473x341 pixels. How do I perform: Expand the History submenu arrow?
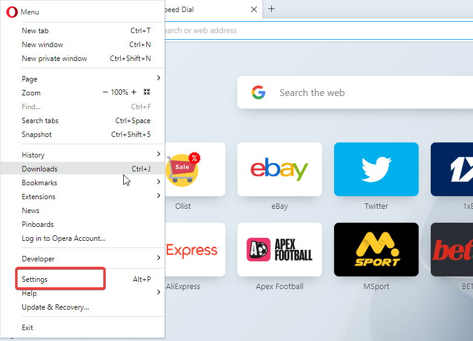coord(159,154)
